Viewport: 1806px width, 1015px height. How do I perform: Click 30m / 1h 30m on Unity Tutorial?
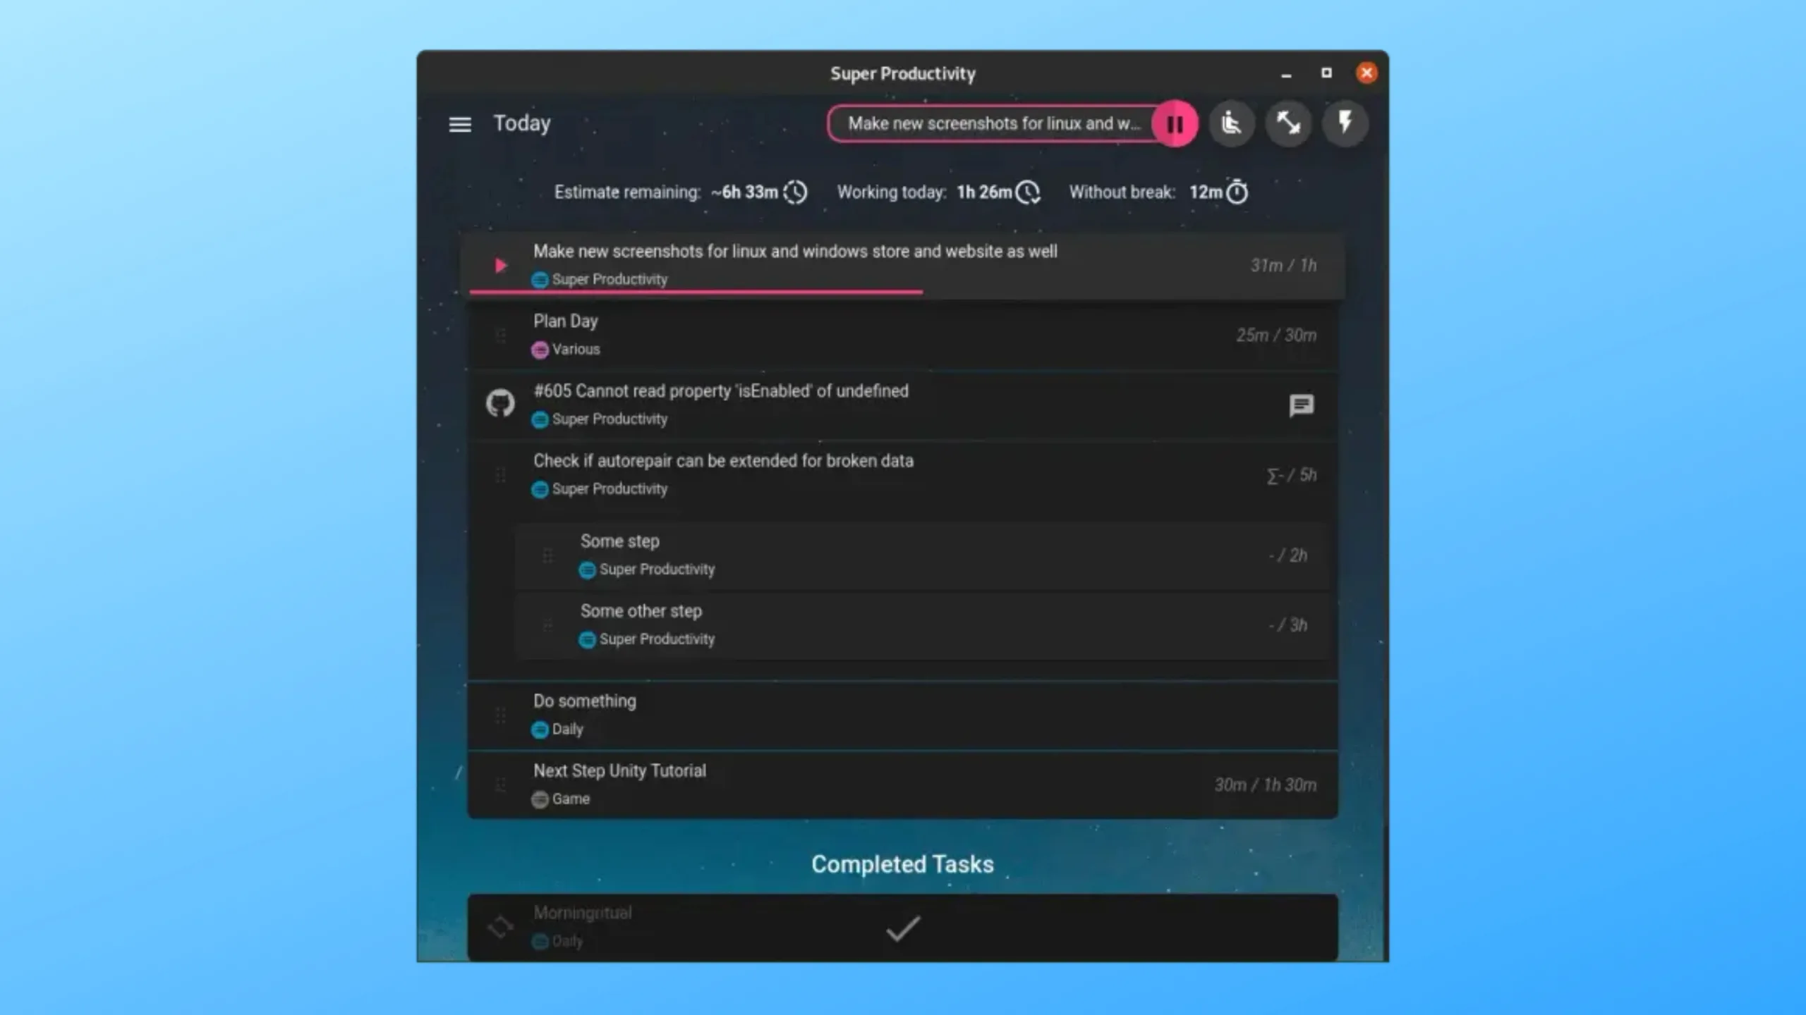(x=1266, y=785)
